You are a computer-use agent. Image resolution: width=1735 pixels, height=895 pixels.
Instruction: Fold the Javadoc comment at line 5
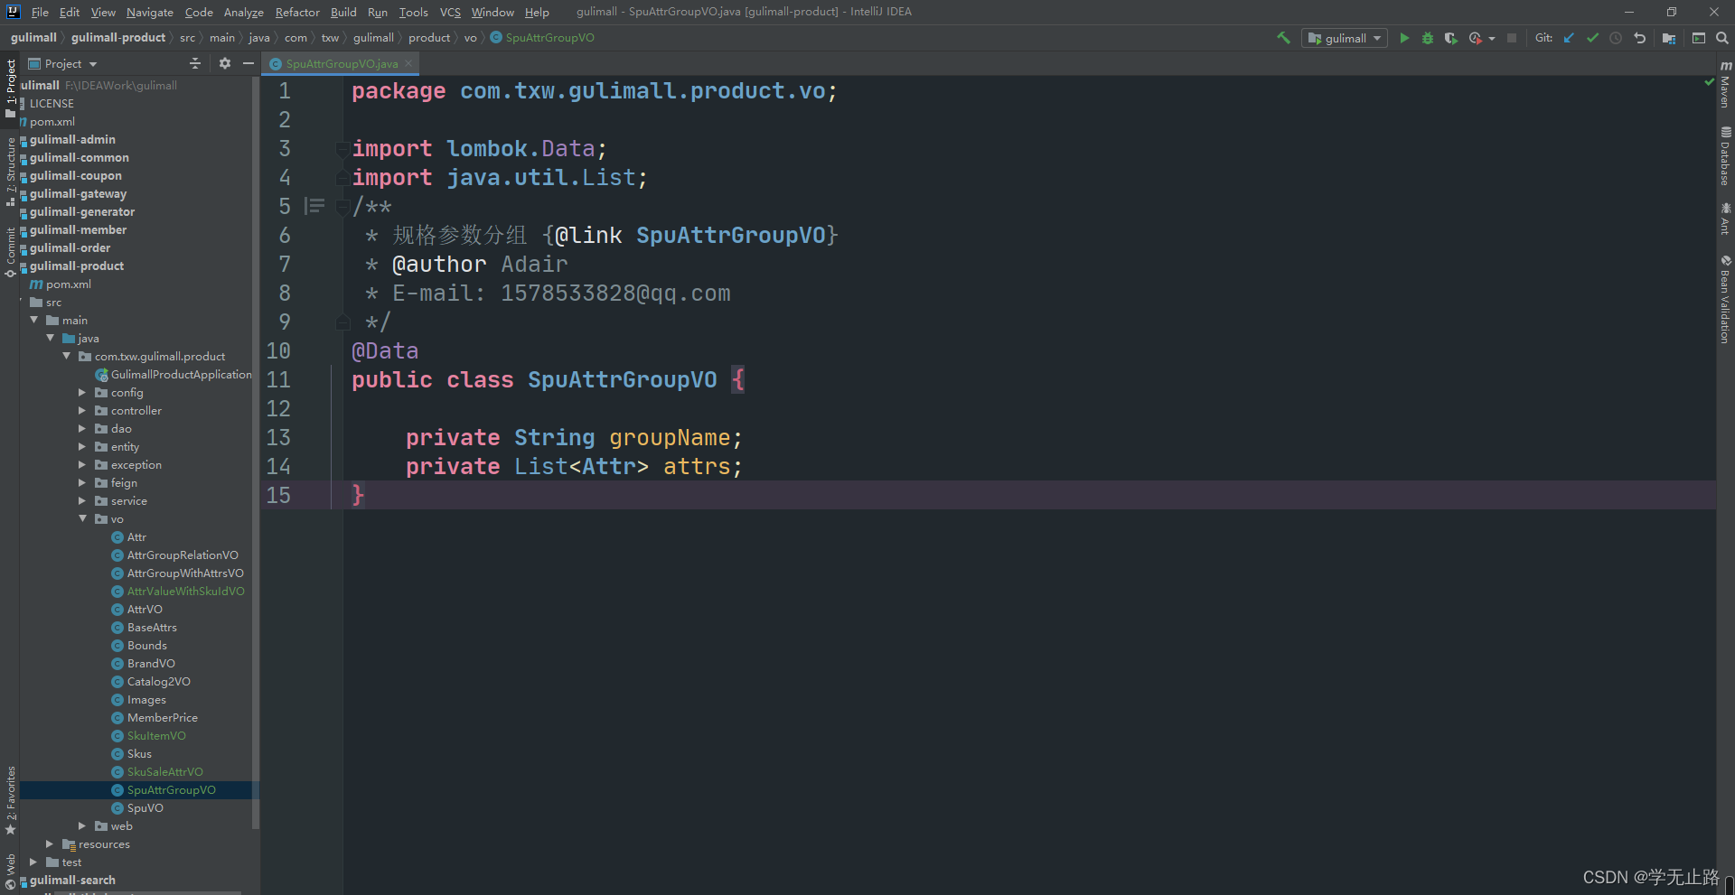[x=342, y=207]
